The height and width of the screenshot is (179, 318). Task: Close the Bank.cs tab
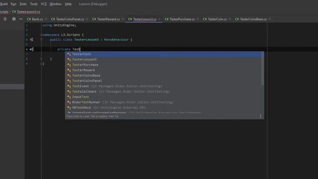pyautogui.click(x=46, y=19)
